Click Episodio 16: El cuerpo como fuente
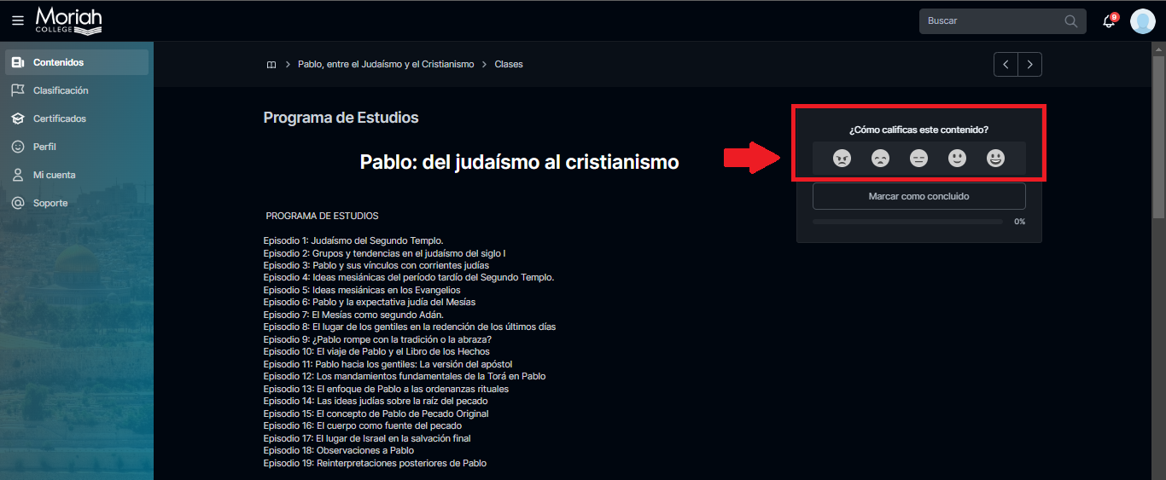 point(362,425)
